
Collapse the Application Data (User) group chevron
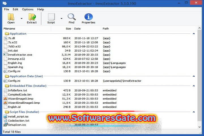(194, 76)
